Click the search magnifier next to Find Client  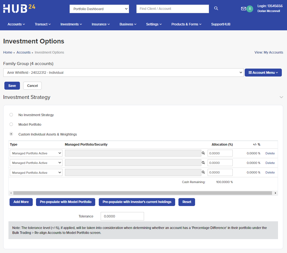[x=216, y=8]
